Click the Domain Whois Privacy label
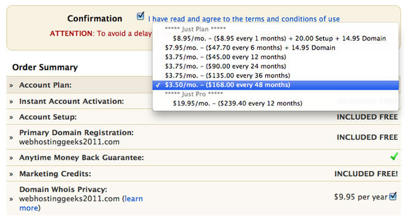405x221 pixels. 63,190
